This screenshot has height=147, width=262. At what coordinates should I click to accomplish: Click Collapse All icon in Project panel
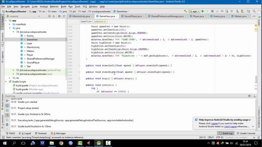click(54, 16)
